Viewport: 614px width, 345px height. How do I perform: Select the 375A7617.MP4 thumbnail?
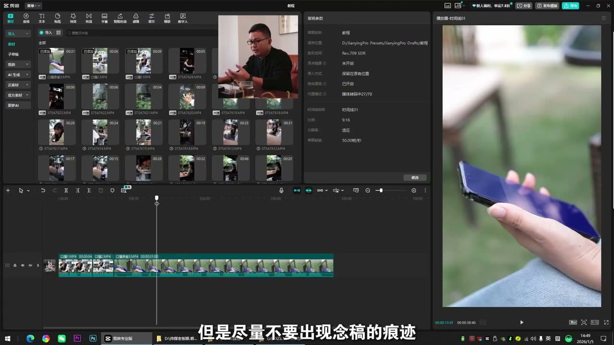pyautogui.click(x=57, y=132)
